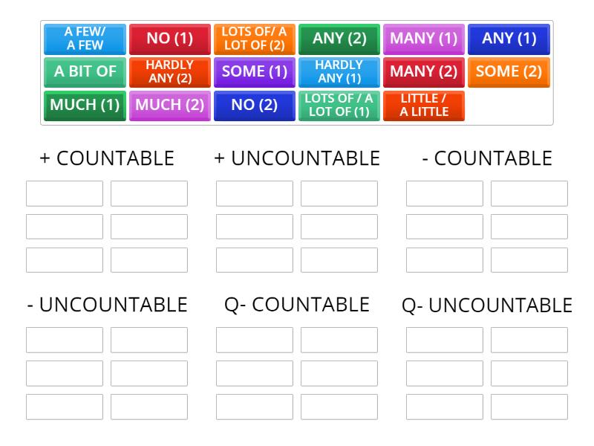Select the A FEW/ A FEW tile
Screen dimensions: 594x446
(85, 39)
